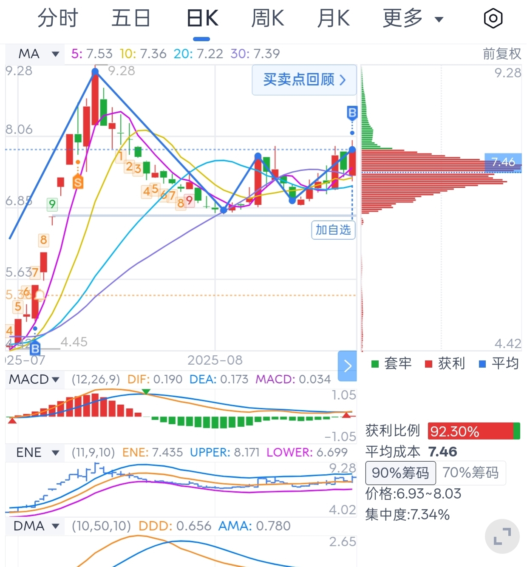Click the 加自选 button

pos(333,230)
